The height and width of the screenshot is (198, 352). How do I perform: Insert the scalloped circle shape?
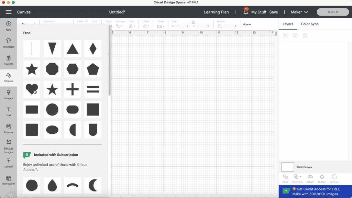click(x=32, y=185)
